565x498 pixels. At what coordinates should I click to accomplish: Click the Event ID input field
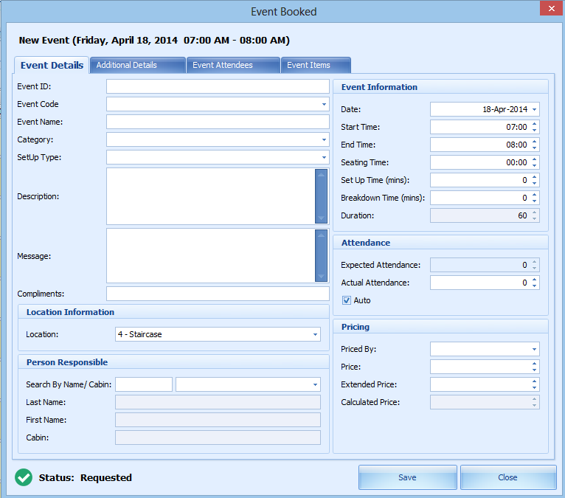(218, 86)
